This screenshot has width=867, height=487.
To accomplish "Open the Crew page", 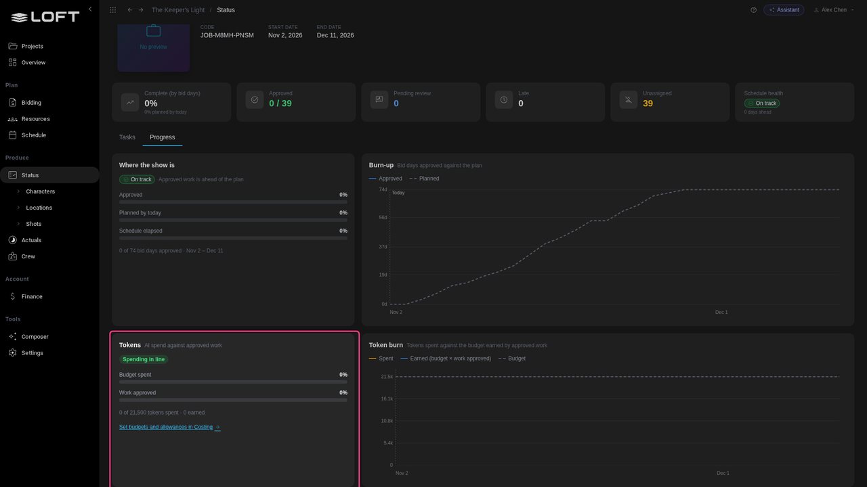I will [49, 256].
